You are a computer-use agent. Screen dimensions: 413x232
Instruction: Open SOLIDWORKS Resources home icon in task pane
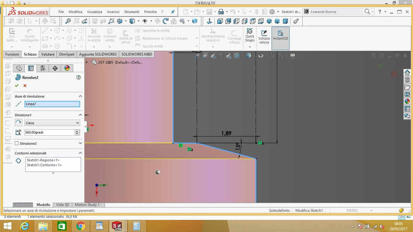[x=407, y=73]
